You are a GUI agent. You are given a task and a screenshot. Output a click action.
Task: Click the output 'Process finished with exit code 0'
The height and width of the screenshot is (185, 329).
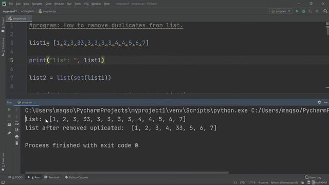81,145
